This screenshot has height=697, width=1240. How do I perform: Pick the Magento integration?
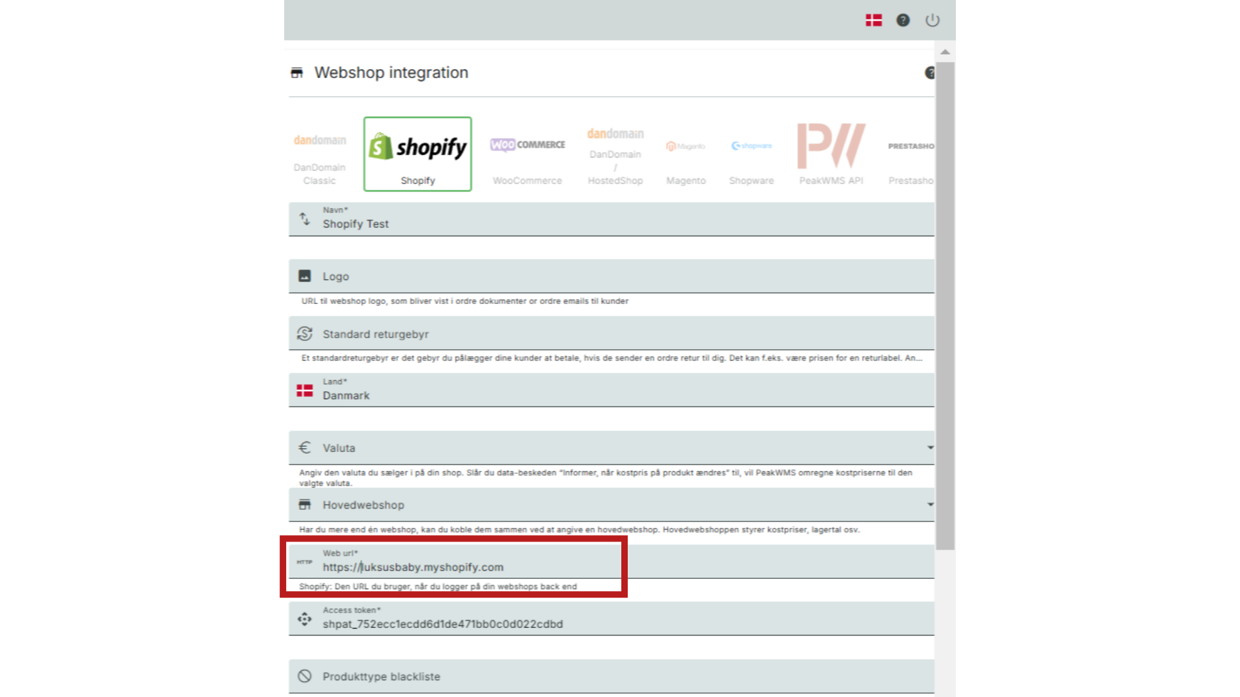coord(686,155)
